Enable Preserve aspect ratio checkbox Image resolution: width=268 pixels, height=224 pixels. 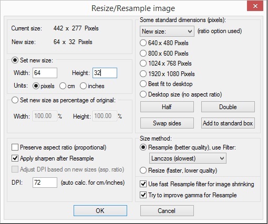(x=15, y=147)
